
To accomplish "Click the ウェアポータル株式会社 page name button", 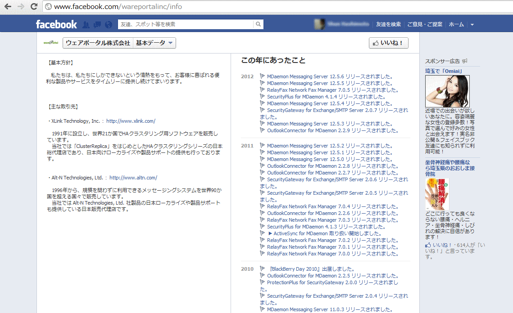I will [98, 43].
